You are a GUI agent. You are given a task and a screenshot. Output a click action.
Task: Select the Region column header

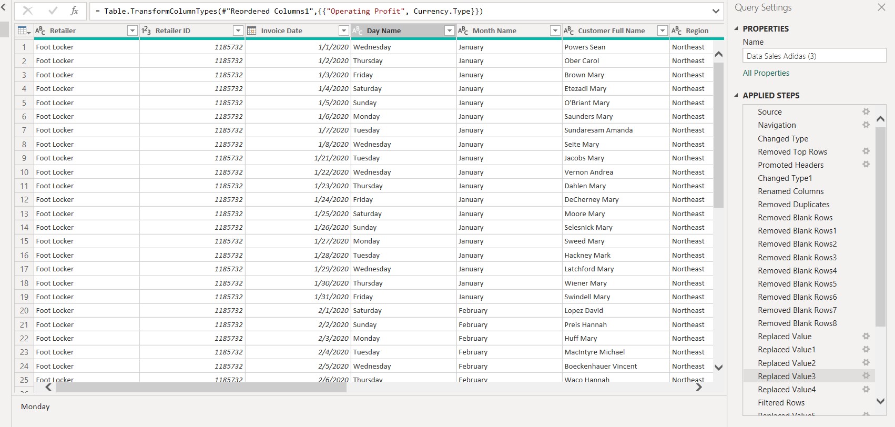pyautogui.click(x=697, y=31)
